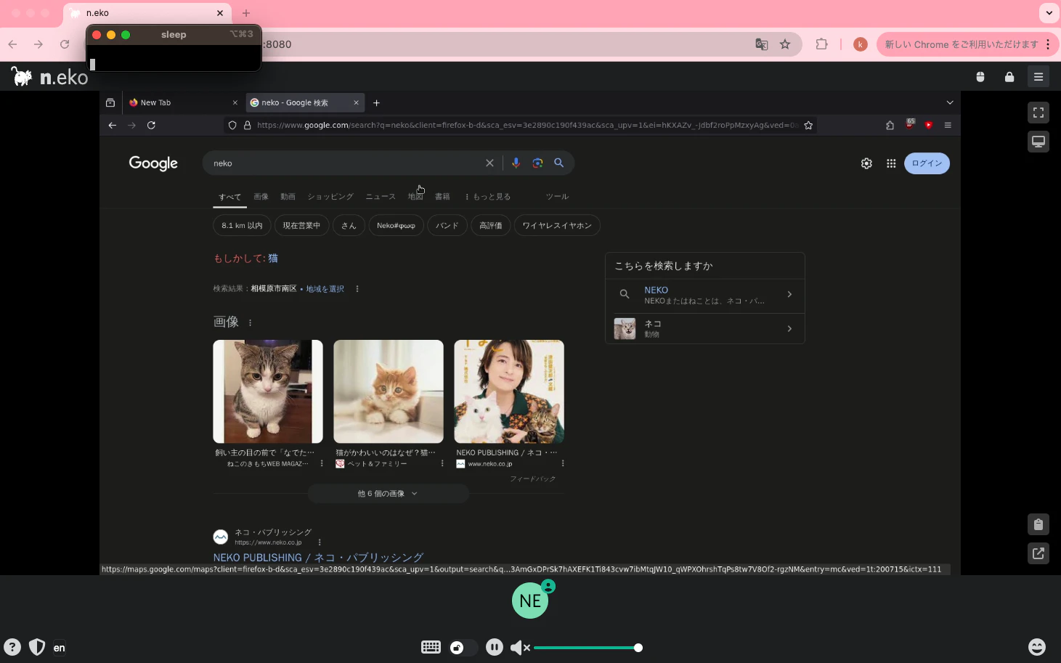Open the n.eko clipboard button

point(1038,524)
